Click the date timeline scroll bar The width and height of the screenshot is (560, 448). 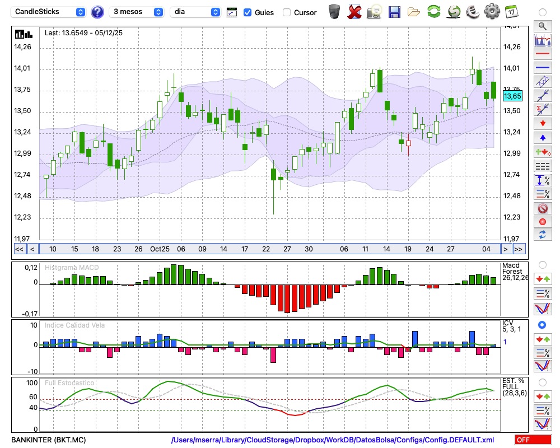click(x=269, y=249)
